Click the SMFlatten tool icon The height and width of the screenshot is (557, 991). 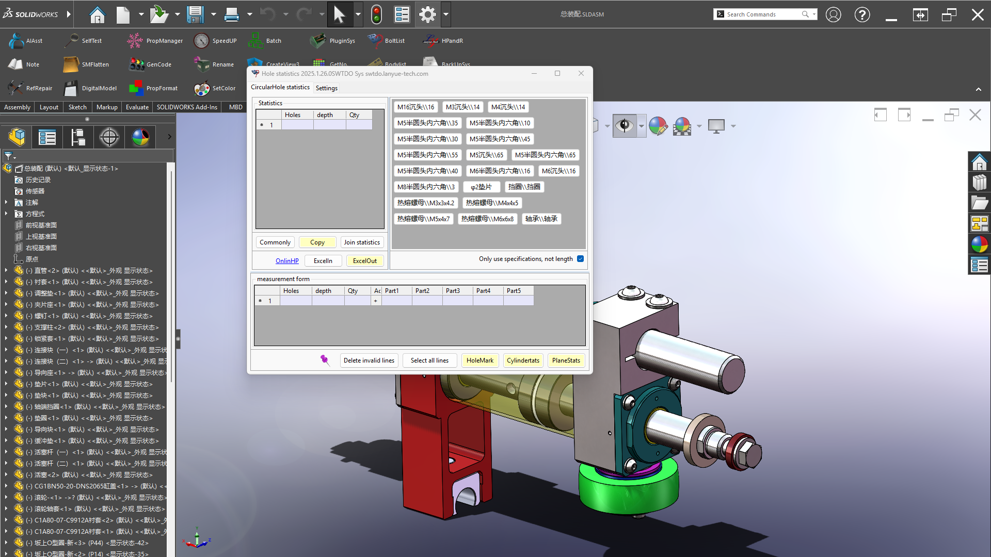pyautogui.click(x=71, y=64)
